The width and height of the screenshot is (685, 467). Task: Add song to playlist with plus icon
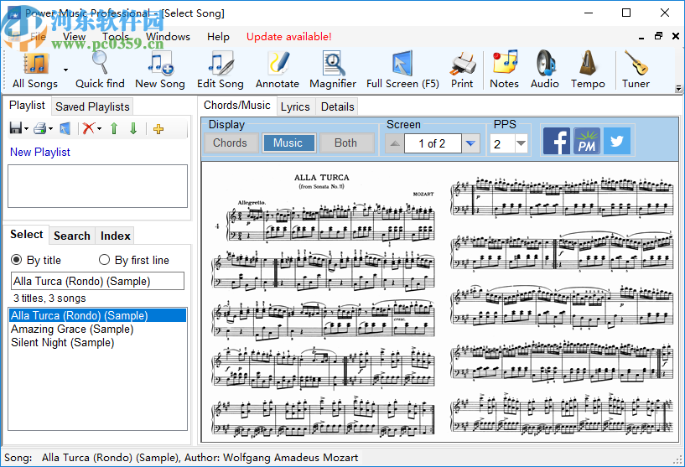158,129
